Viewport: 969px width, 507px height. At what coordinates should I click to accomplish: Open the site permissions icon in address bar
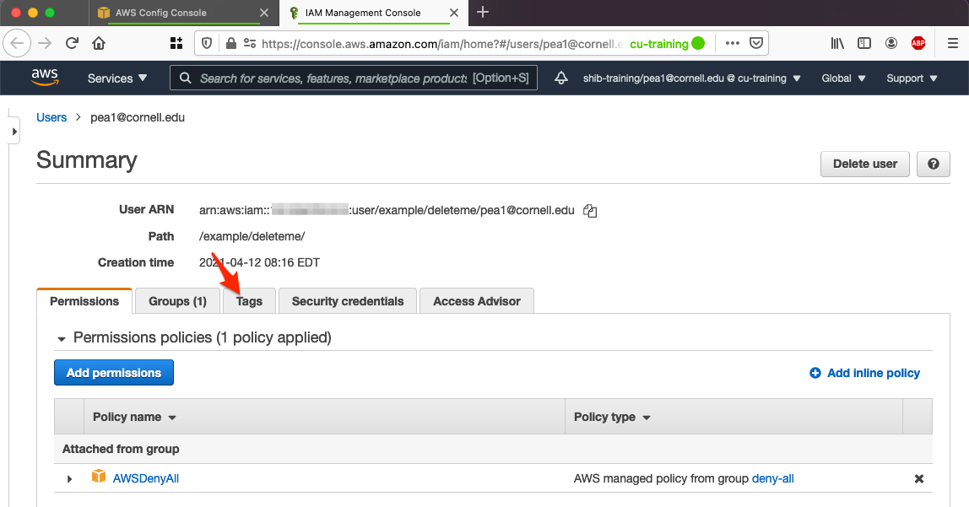point(250,43)
